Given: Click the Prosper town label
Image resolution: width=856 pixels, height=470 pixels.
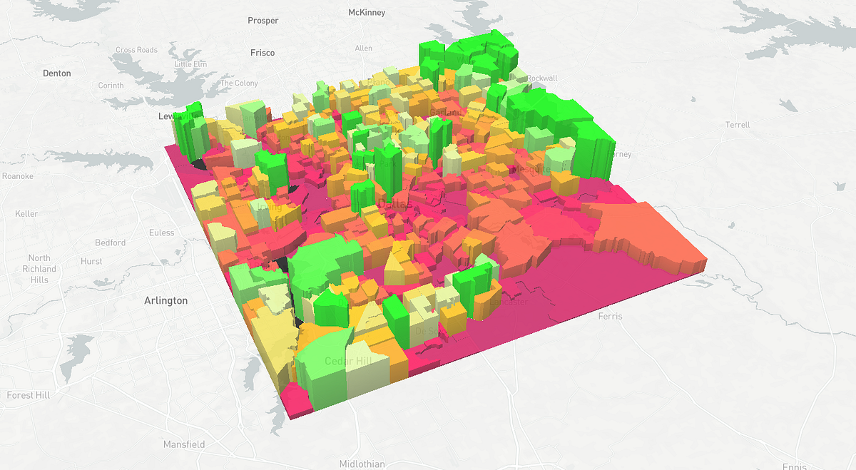Looking at the screenshot, I should tap(263, 21).
